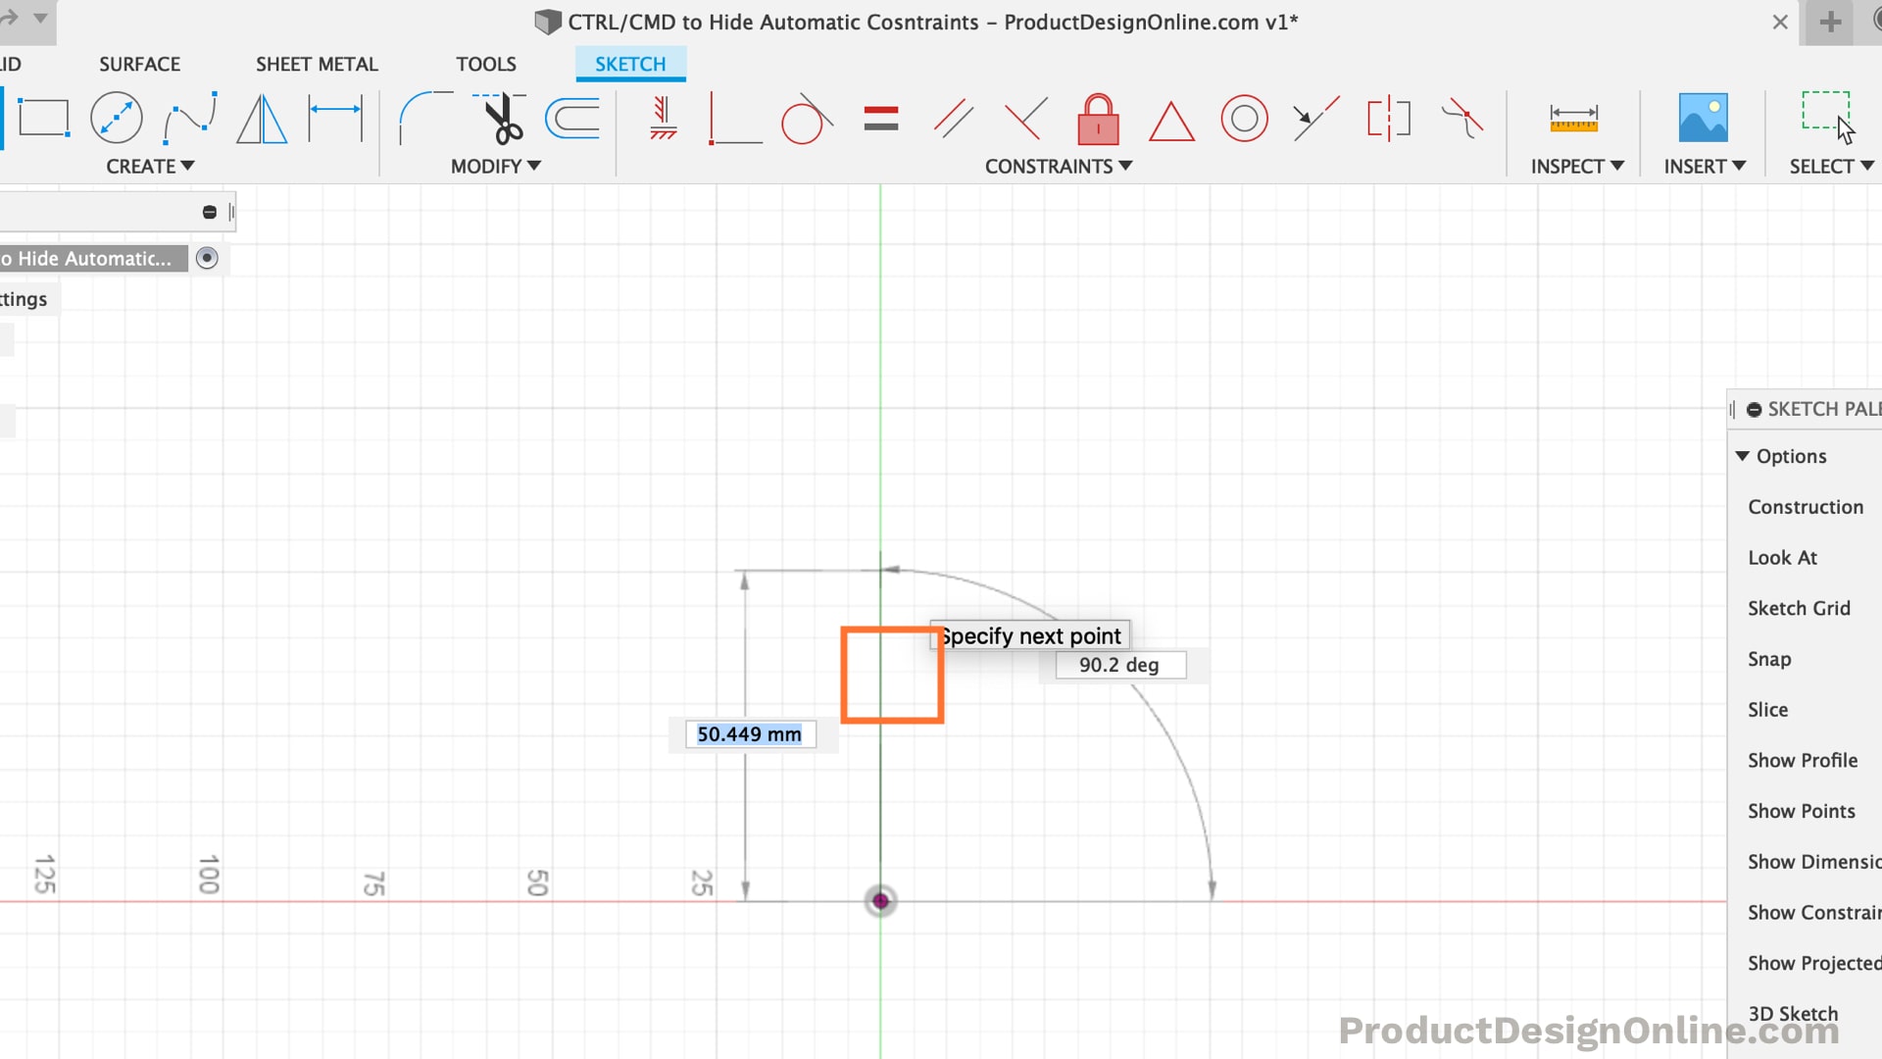Click the 90.2 deg angle input
This screenshot has width=1882, height=1059.
[1120, 665]
